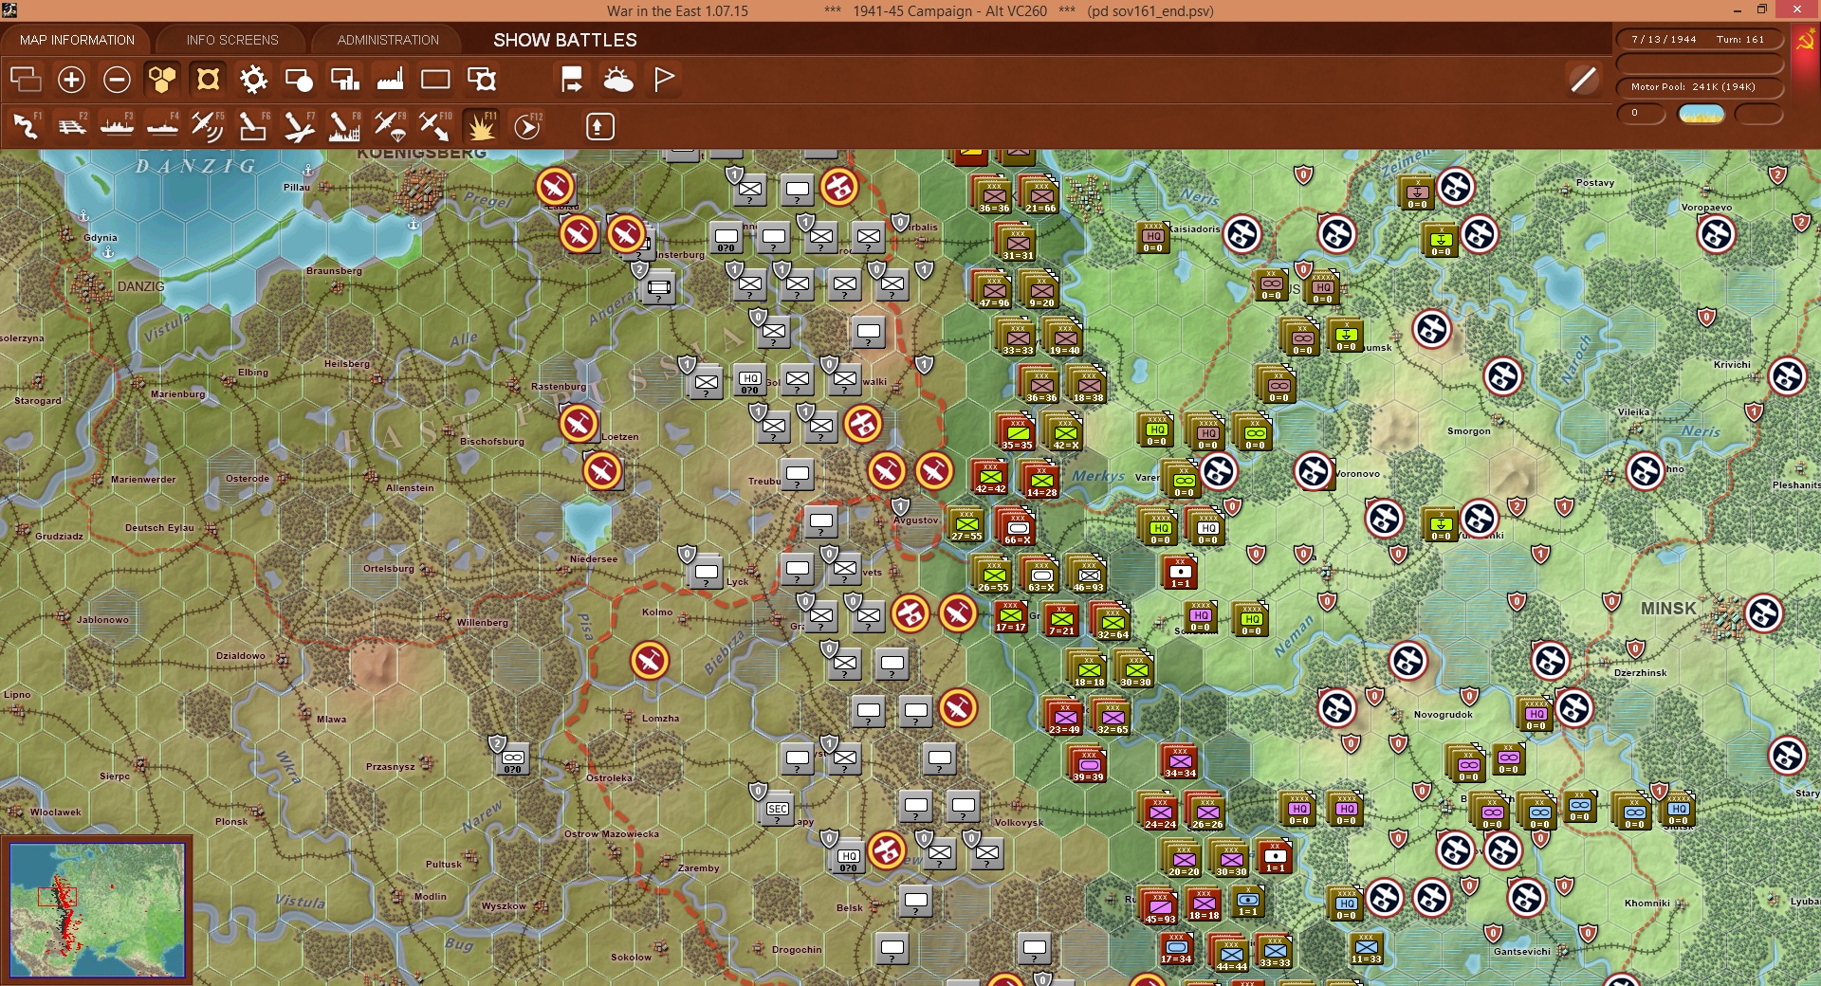Select the Soviet unit labeled 47=96
Viewport: 1821px width, 986px height.
(993, 289)
